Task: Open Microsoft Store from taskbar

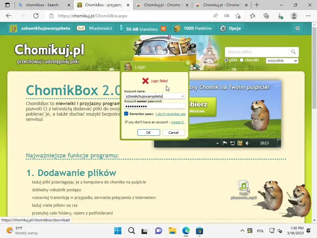Action: (199, 231)
